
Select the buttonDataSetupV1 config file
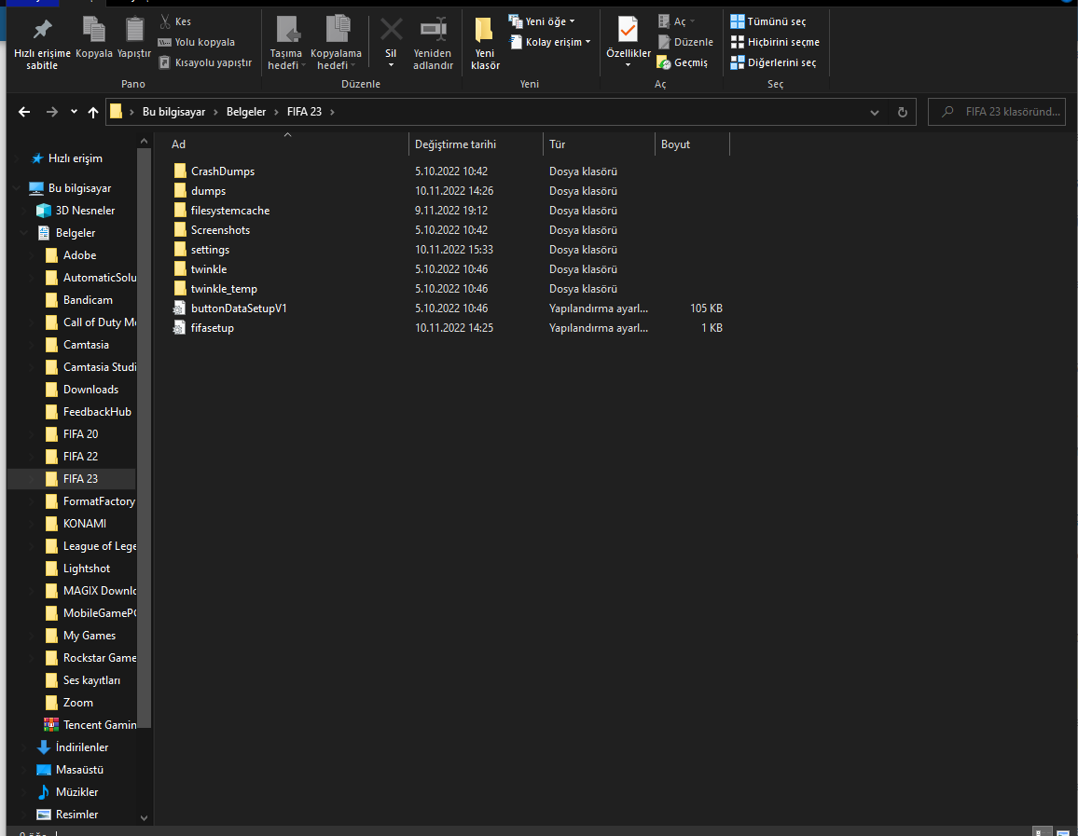click(x=239, y=308)
